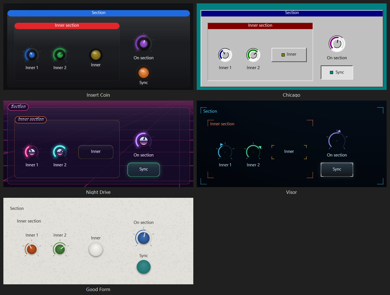Click the cyan Inner 2 knob in Night Drive

(x=60, y=152)
